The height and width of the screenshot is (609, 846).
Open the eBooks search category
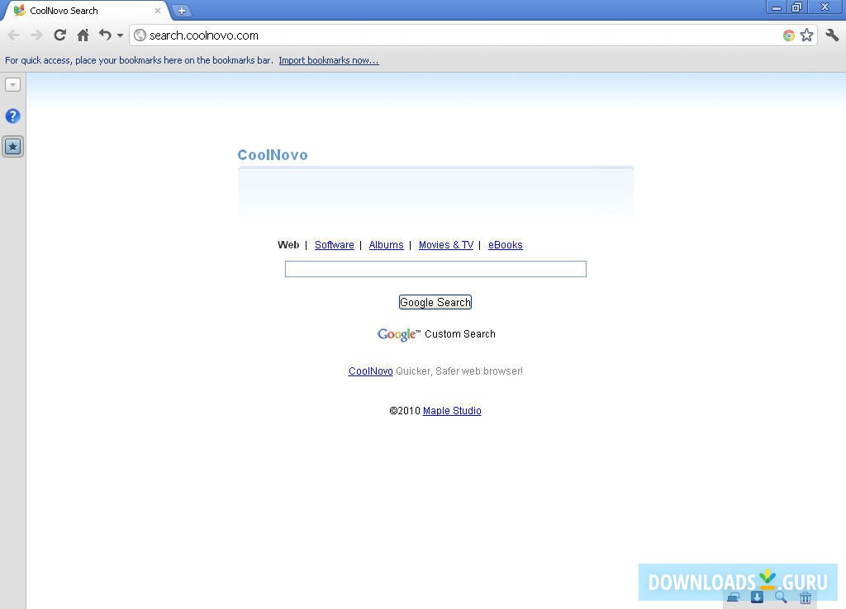[x=506, y=245]
